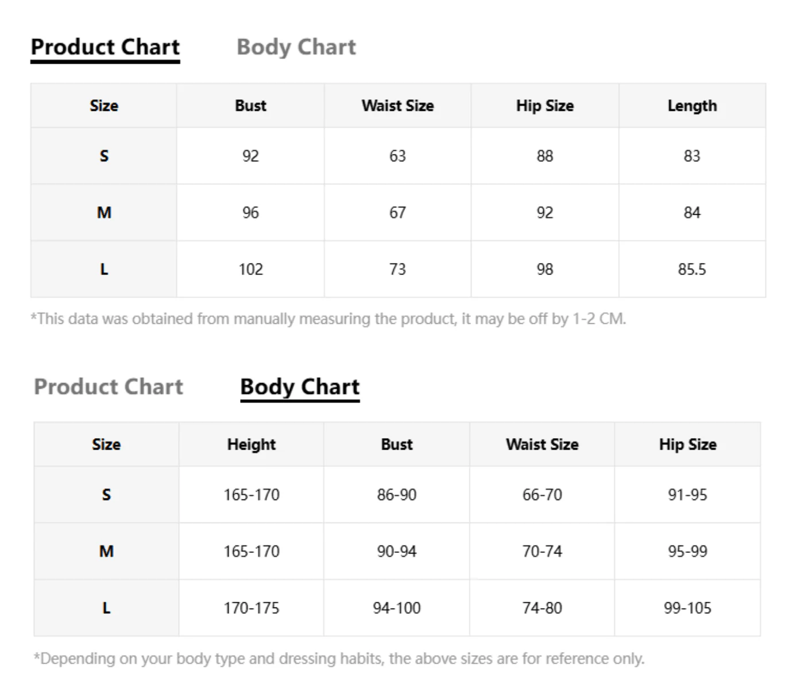Open the Product Chart tab in lower section
804x689 pixels.
point(109,386)
